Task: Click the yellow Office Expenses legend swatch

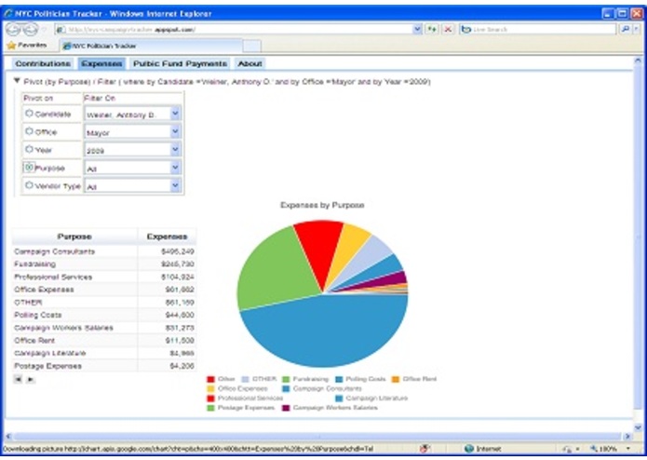Action: coord(210,388)
